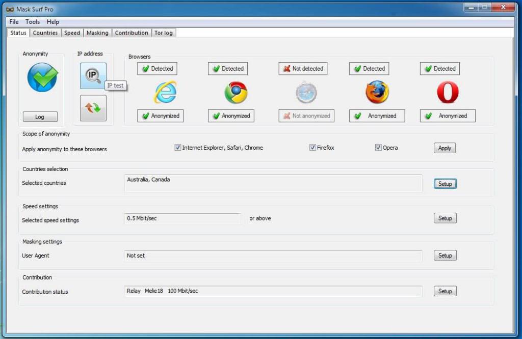Minimize the Mask Surf Pro window
The image size is (522, 339).
(471, 7)
